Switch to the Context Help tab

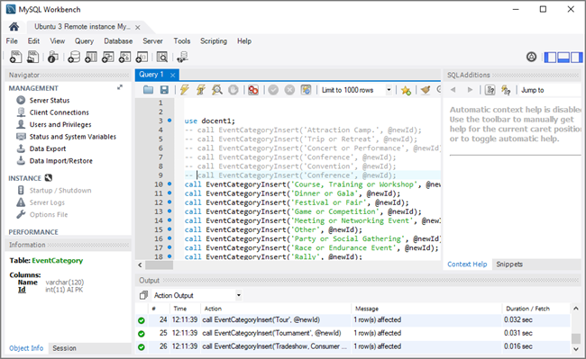click(467, 264)
